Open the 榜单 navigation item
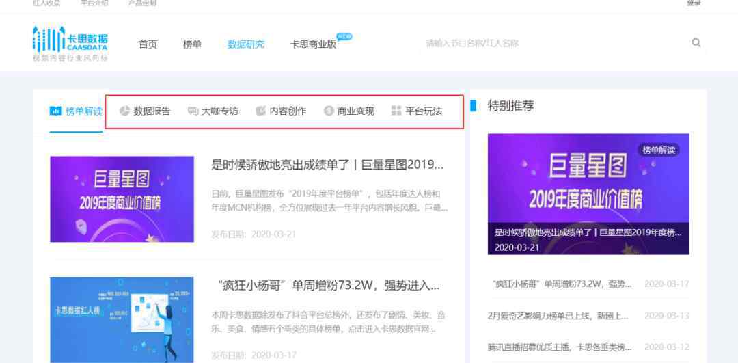Screen dimensions: 738x363 pyautogui.click(x=192, y=44)
